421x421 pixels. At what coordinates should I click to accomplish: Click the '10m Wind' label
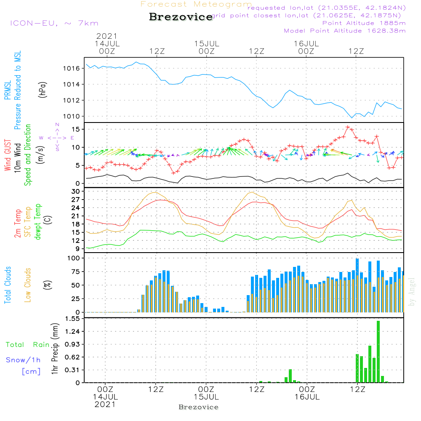17,158
